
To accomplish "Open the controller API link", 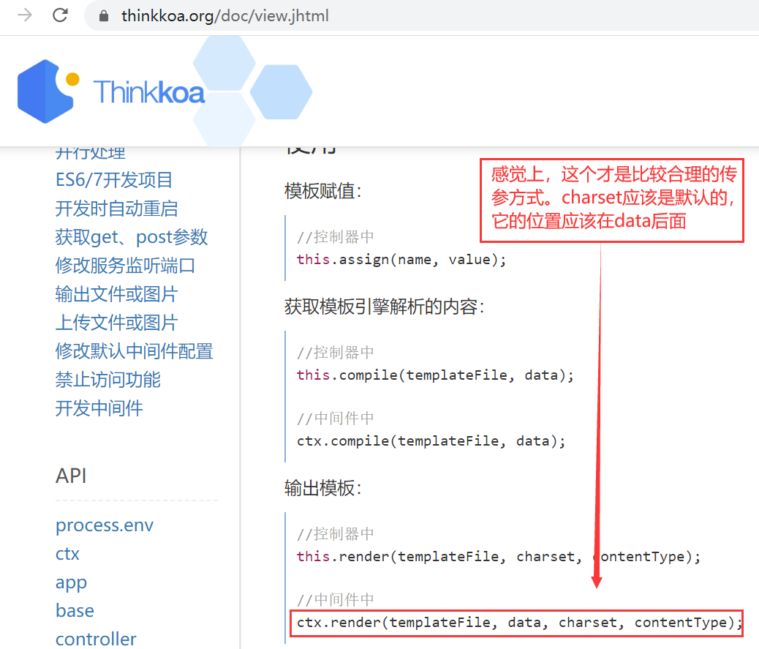I will click(96, 639).
